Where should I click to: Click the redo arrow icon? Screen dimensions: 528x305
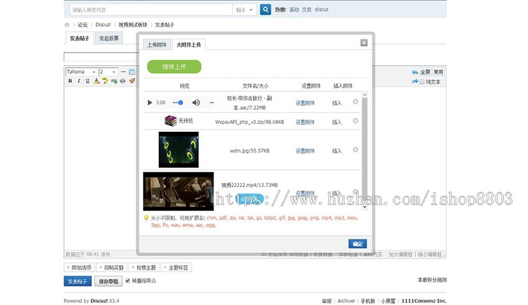pyautogui.click(x=415, y=81)
